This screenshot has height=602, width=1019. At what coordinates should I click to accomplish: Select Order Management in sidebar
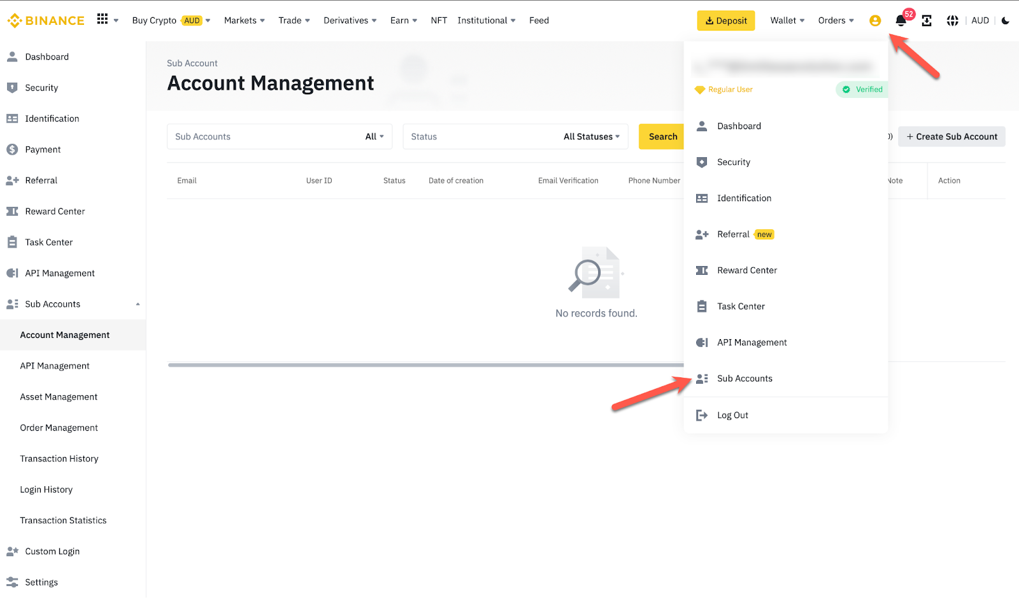tap(73, 428)
